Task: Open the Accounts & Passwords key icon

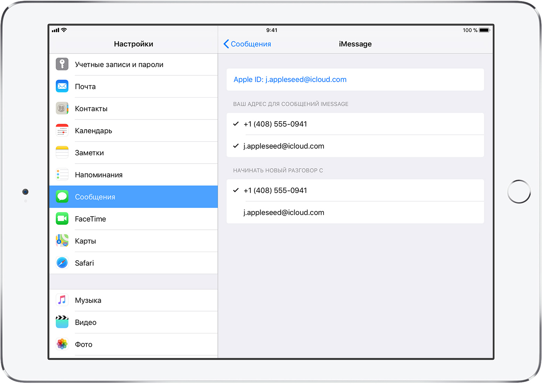Action: [x=62, y=64]
